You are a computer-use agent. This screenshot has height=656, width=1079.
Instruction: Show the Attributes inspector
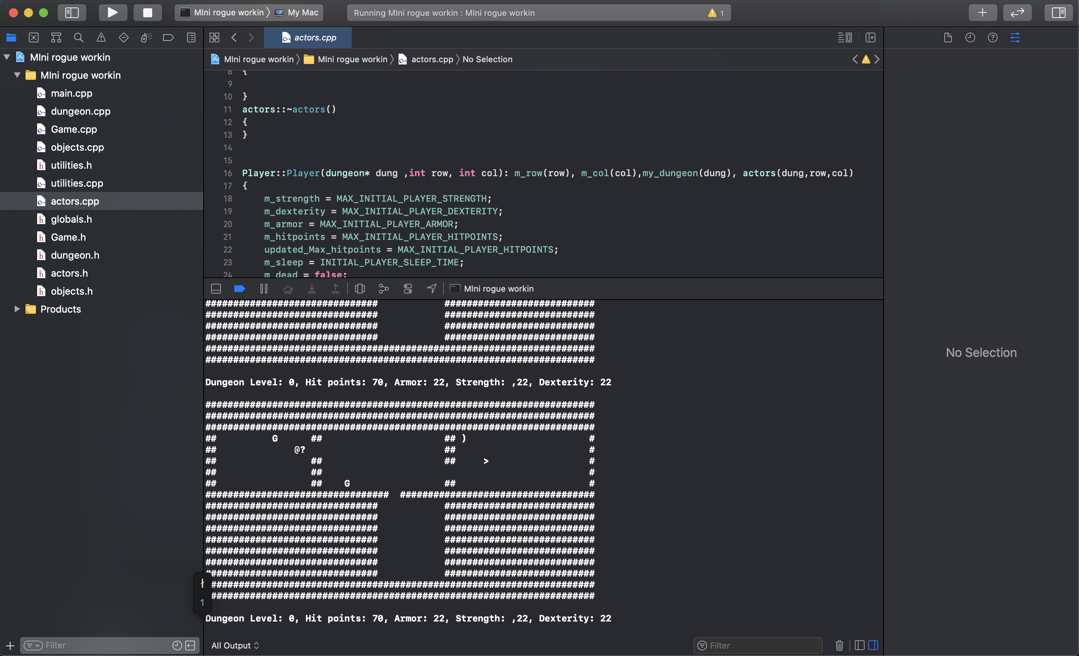[x=1015, y=37]
